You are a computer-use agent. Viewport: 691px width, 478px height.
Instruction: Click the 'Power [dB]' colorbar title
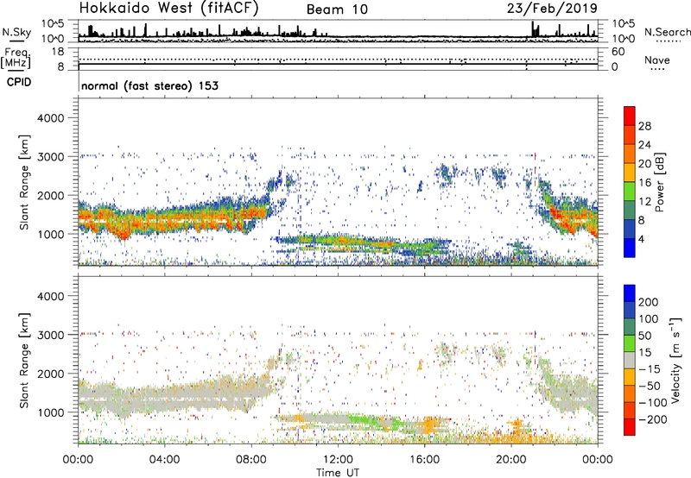660,182
